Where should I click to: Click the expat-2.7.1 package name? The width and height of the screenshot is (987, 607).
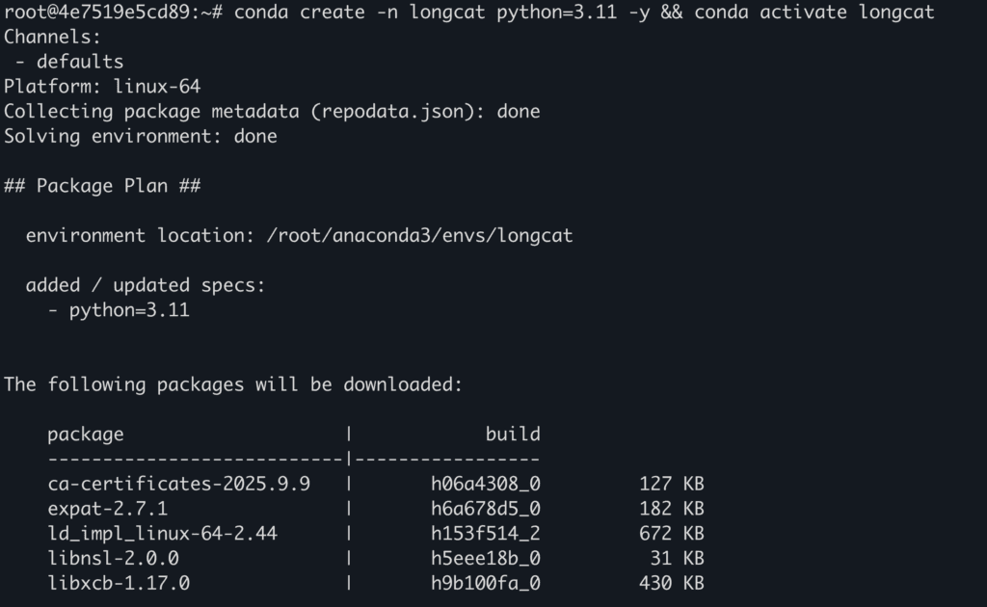(x=107, y=509)
